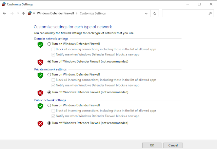Expand the breadcrumb arrow after Windows Defender Firewall
This screenshot has height=149, width=217.
point(77,14)
